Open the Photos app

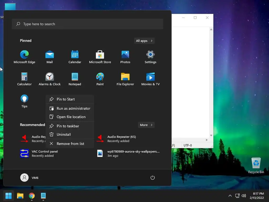pyautogui.click(x=125, y=57)
